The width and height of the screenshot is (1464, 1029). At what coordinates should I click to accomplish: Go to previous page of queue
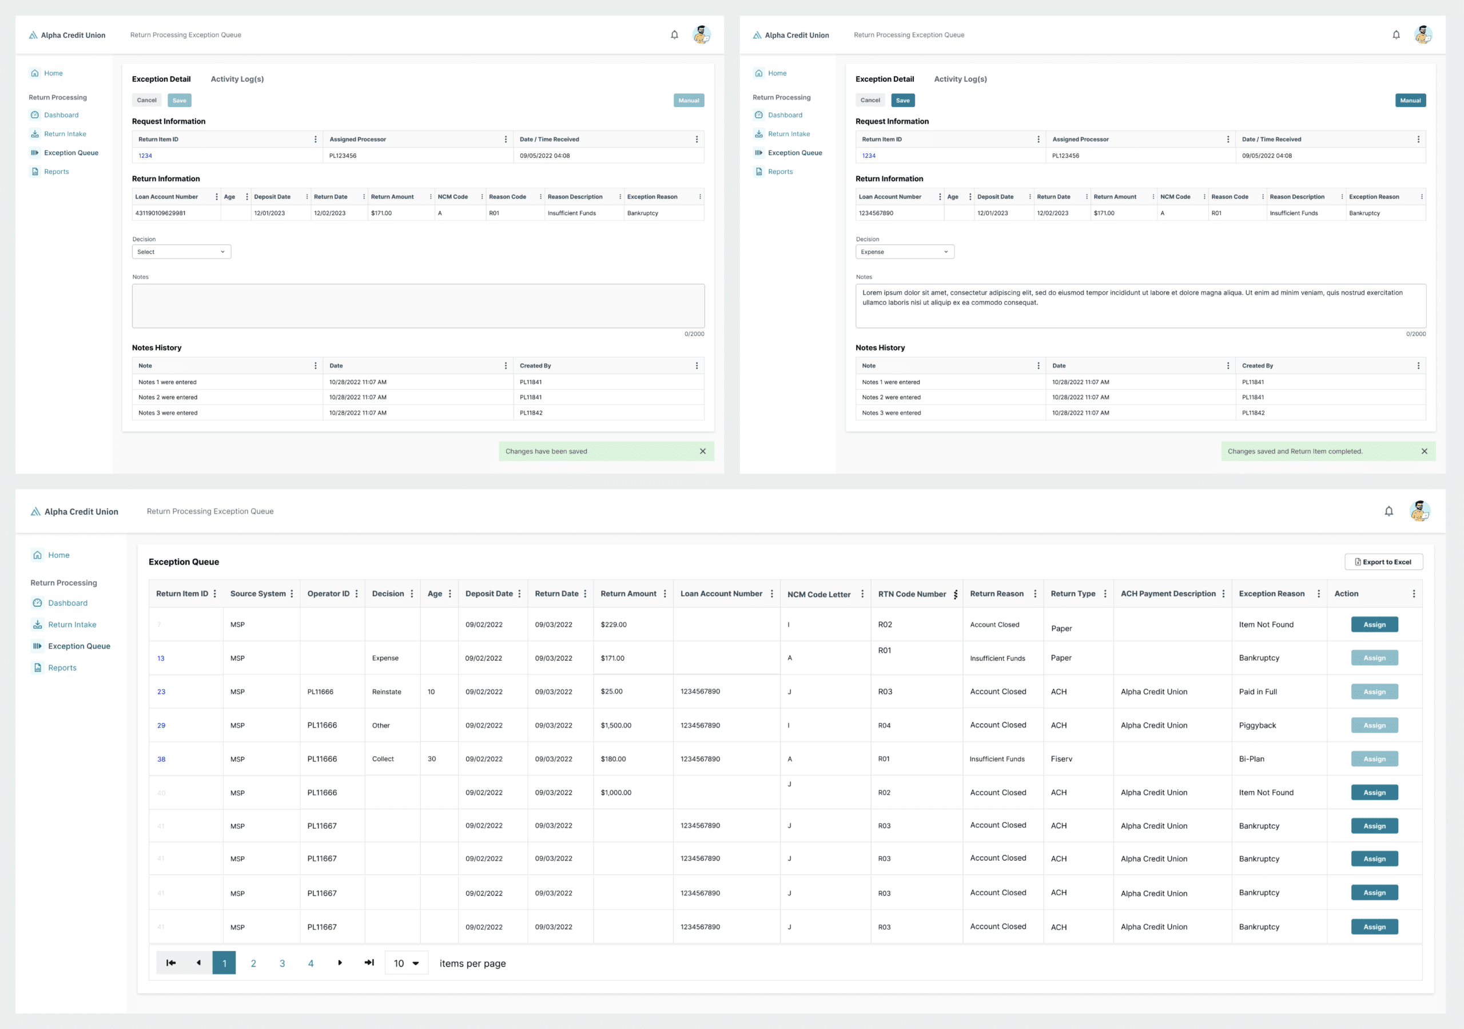coord(198,963)
